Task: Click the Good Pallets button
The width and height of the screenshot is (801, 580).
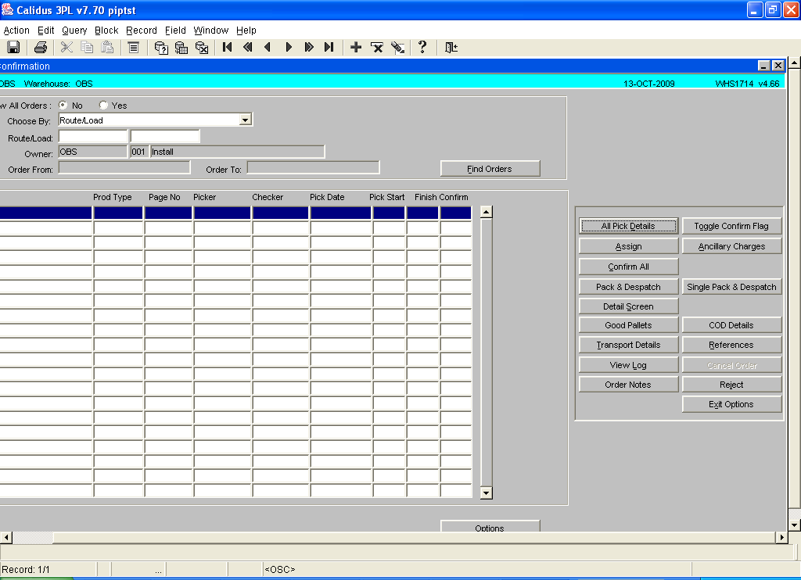Action: [628, 325]
